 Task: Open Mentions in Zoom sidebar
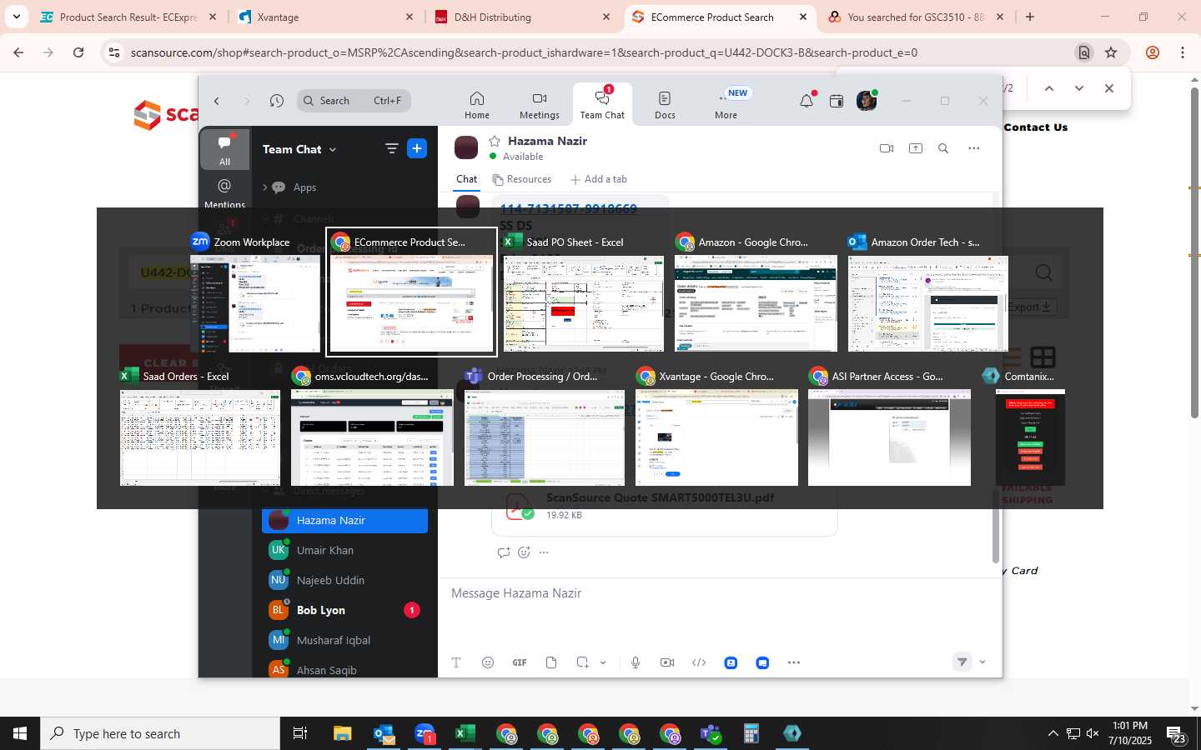pos(224,192)
